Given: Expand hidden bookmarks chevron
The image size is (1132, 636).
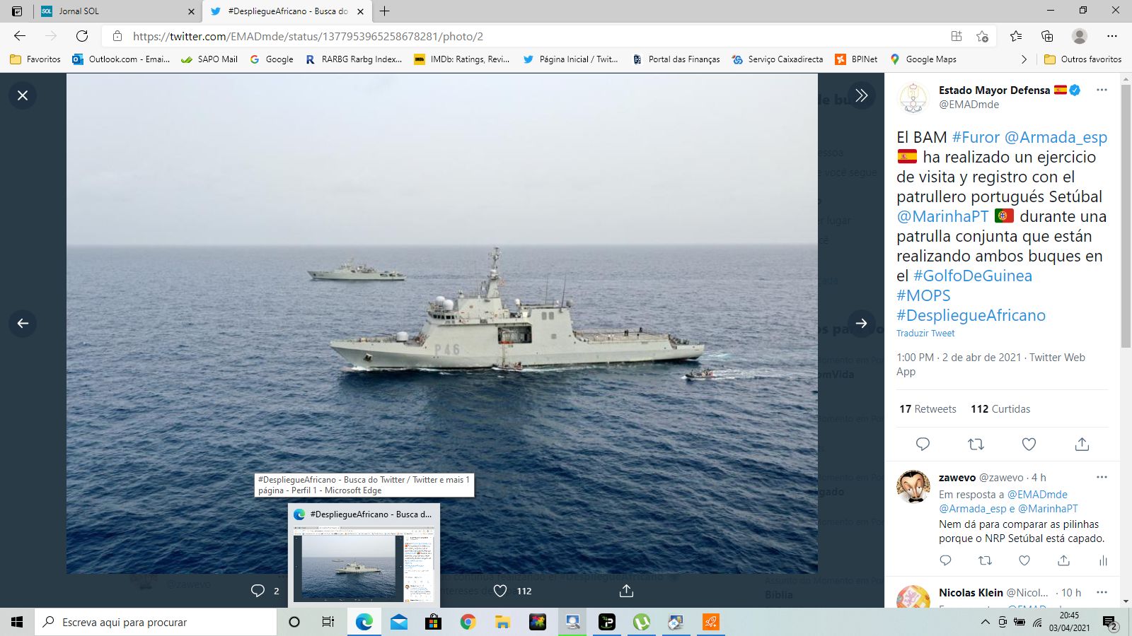Looking at the screenshot, I should (x=1024, y=59).
